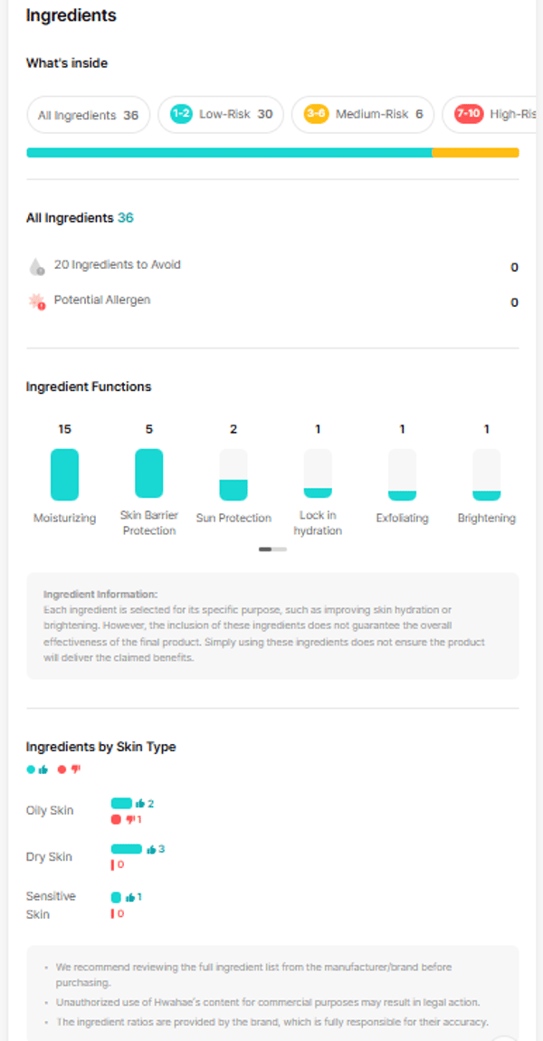Click the droplet icon beside Ingredients to Avoid
Image resolution: width=543 pixels, height=1041 pixels.
pos(36,266)
